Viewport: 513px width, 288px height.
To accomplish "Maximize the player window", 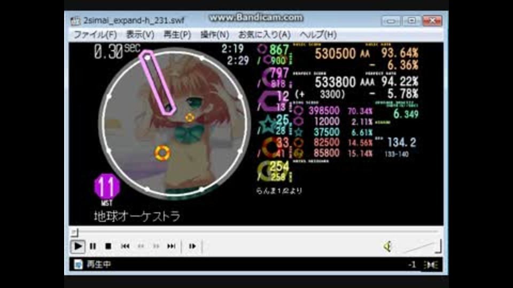I will pyautogui.click(x=411, y=21).
